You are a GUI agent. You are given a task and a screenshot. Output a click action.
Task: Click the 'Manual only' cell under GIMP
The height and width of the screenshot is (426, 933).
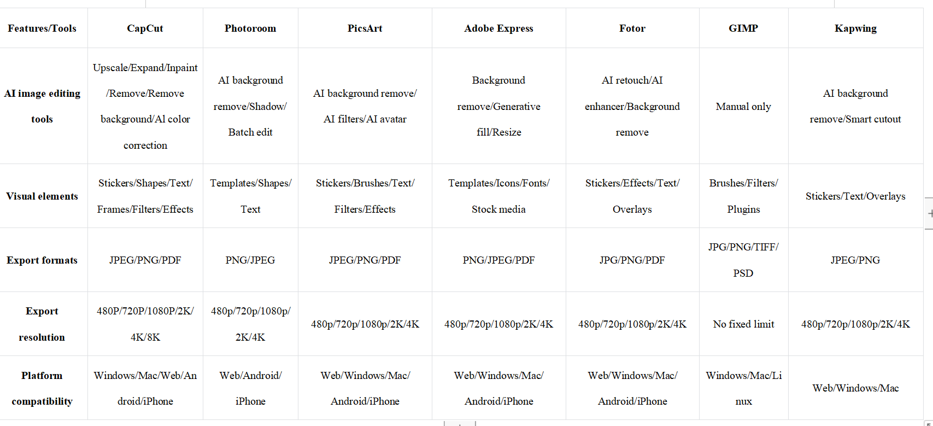[x=743, y=107]
